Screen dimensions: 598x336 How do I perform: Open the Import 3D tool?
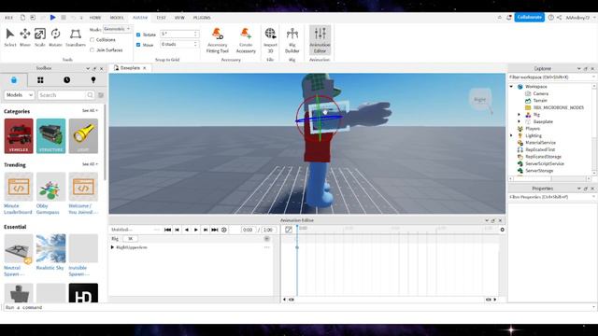(270, 40)
